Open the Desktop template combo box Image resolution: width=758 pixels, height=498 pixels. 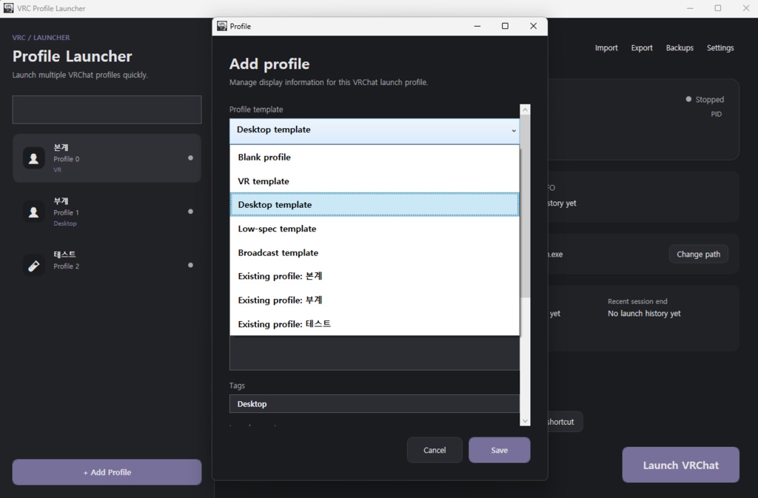click(x=374, y=130)
